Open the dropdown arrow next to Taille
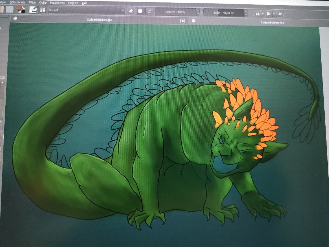Screen dimensions: 329x247 point(249,13)
